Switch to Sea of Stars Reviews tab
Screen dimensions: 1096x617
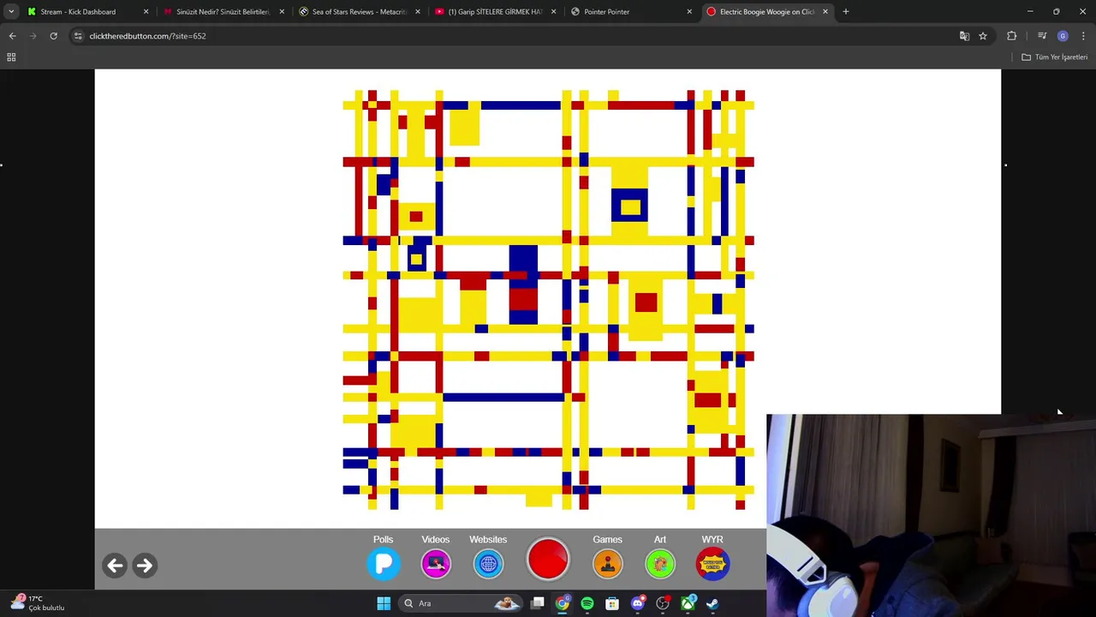point(359,12)
